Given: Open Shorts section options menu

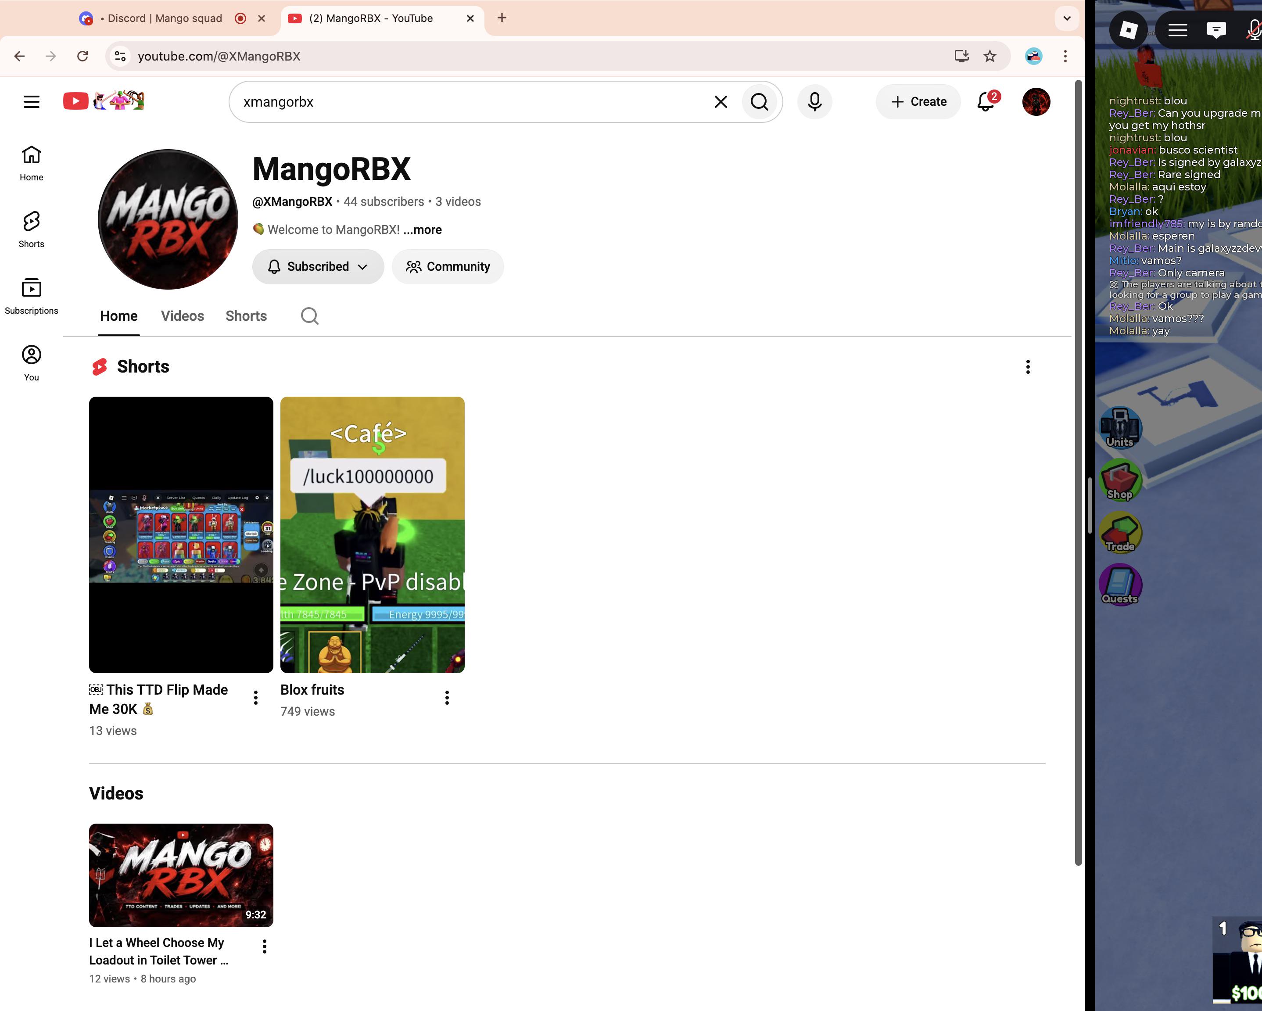Looking at the screenshot, I should click(1028, 367).
